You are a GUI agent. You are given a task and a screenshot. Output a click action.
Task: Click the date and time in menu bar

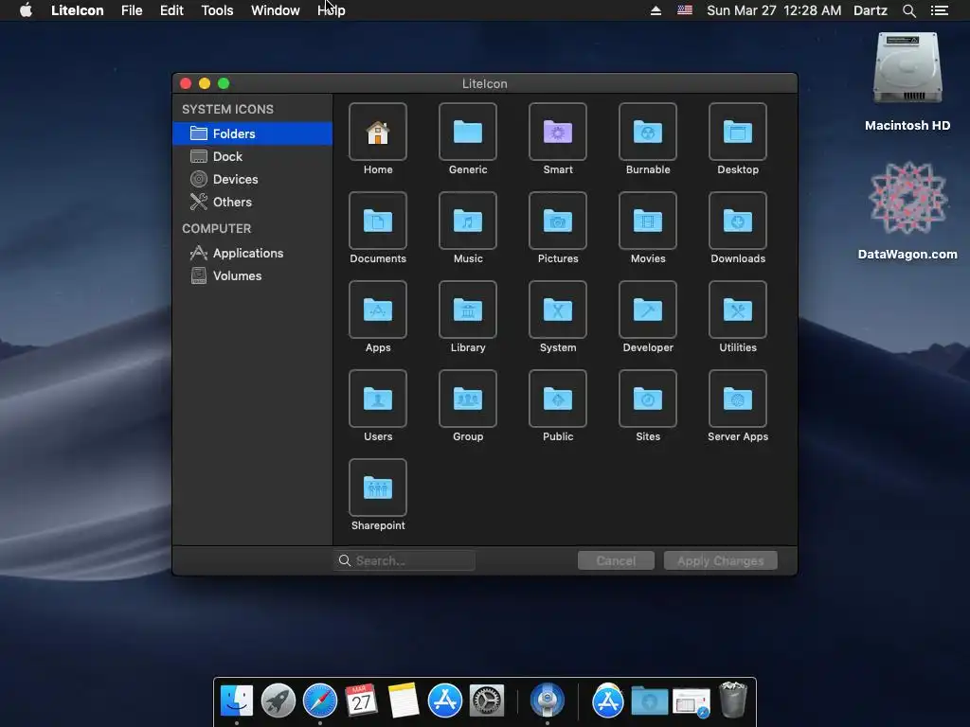pos(774,10)
